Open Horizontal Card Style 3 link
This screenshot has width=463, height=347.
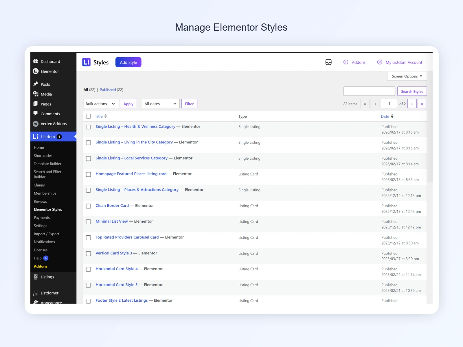[x=117, y=285]
